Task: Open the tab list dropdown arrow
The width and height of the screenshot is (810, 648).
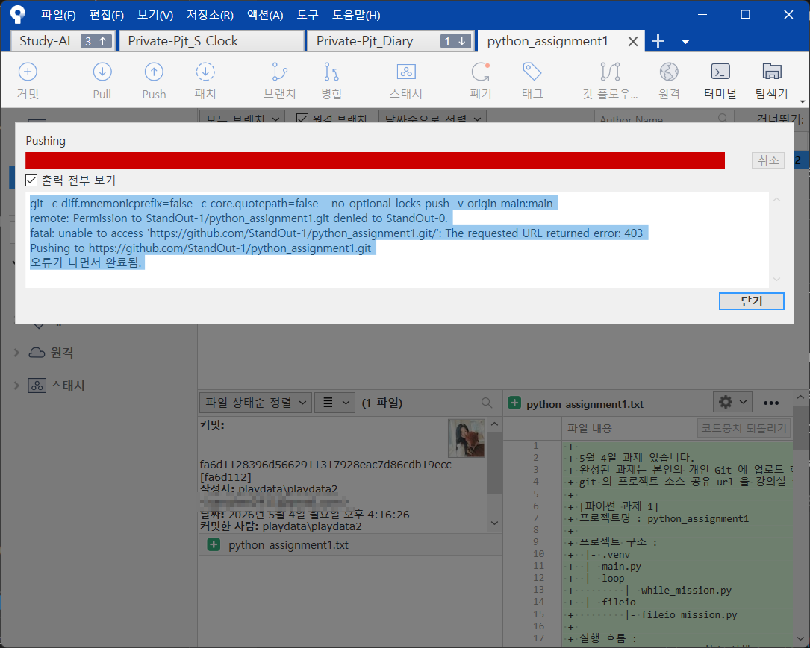Action: tap(685, 42)
